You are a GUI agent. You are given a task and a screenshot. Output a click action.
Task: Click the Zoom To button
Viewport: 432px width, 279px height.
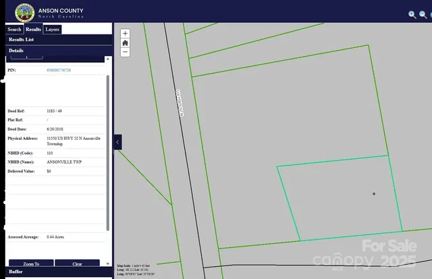coord(31,263)
